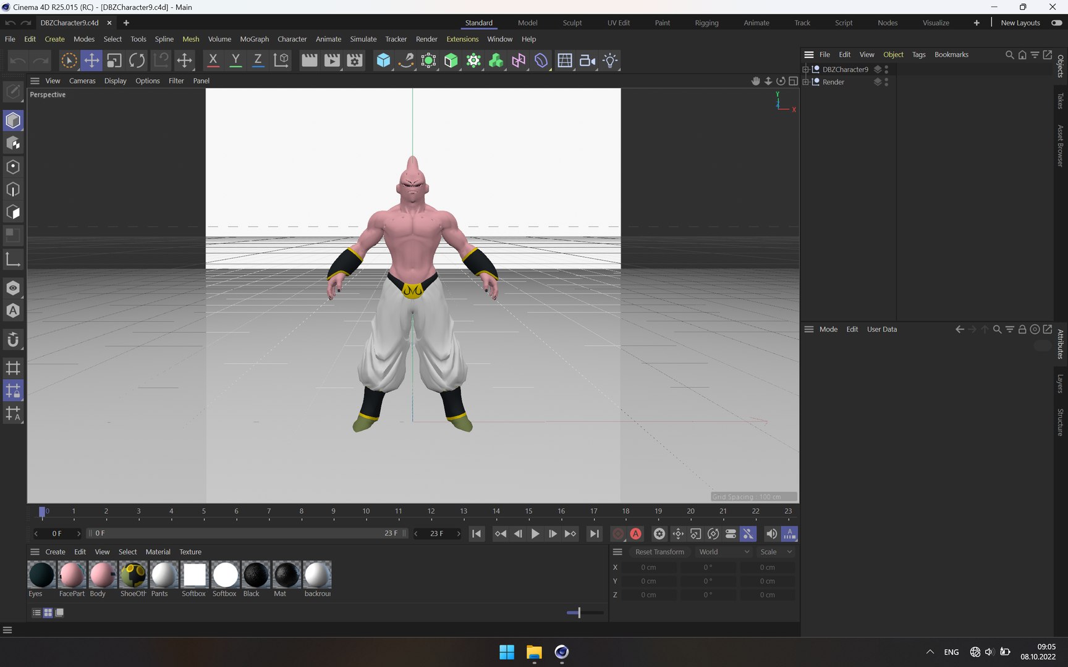Toggle X axis lock
Viewport: 1068px width, 667px height.
(x=213, y=61)
